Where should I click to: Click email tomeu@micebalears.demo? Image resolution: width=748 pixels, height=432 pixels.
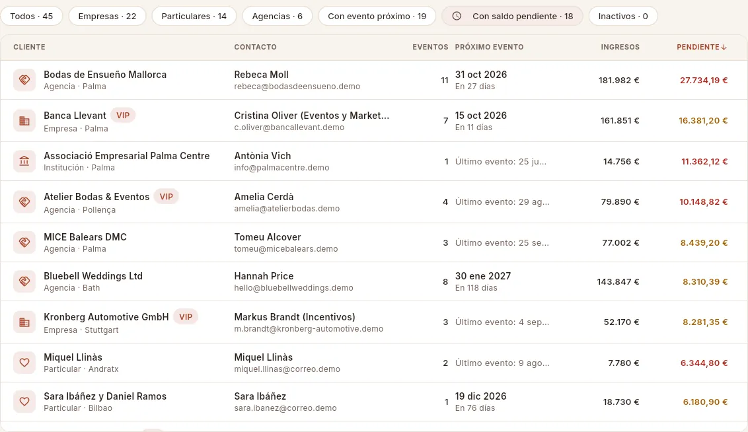285,249
